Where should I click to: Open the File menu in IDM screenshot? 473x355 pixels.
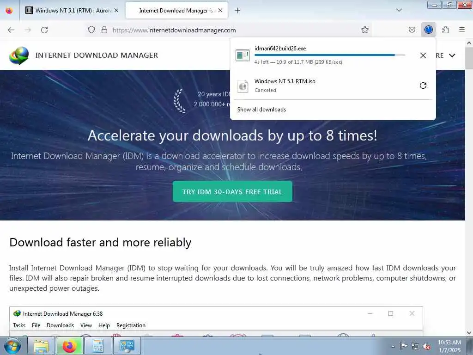(36, 325)
